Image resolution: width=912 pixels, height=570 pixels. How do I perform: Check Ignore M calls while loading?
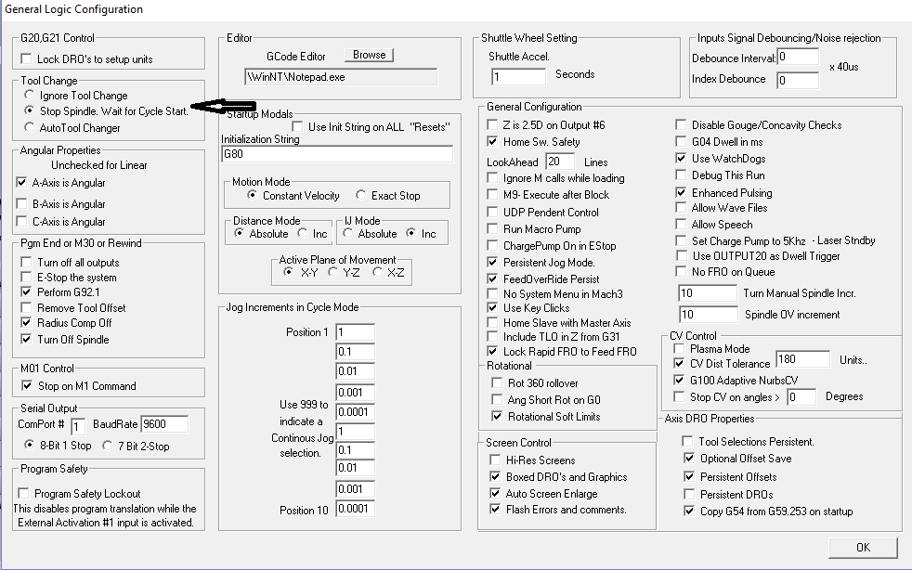492,177
